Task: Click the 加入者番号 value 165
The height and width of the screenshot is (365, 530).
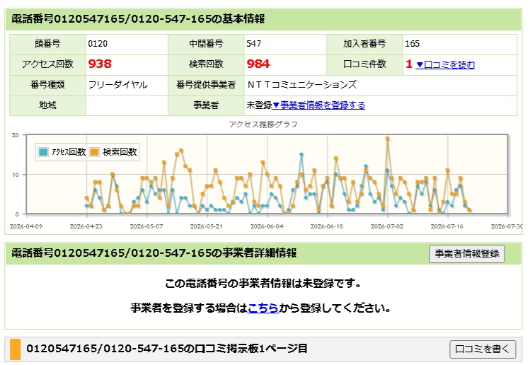Action: (x=412, y=44)
